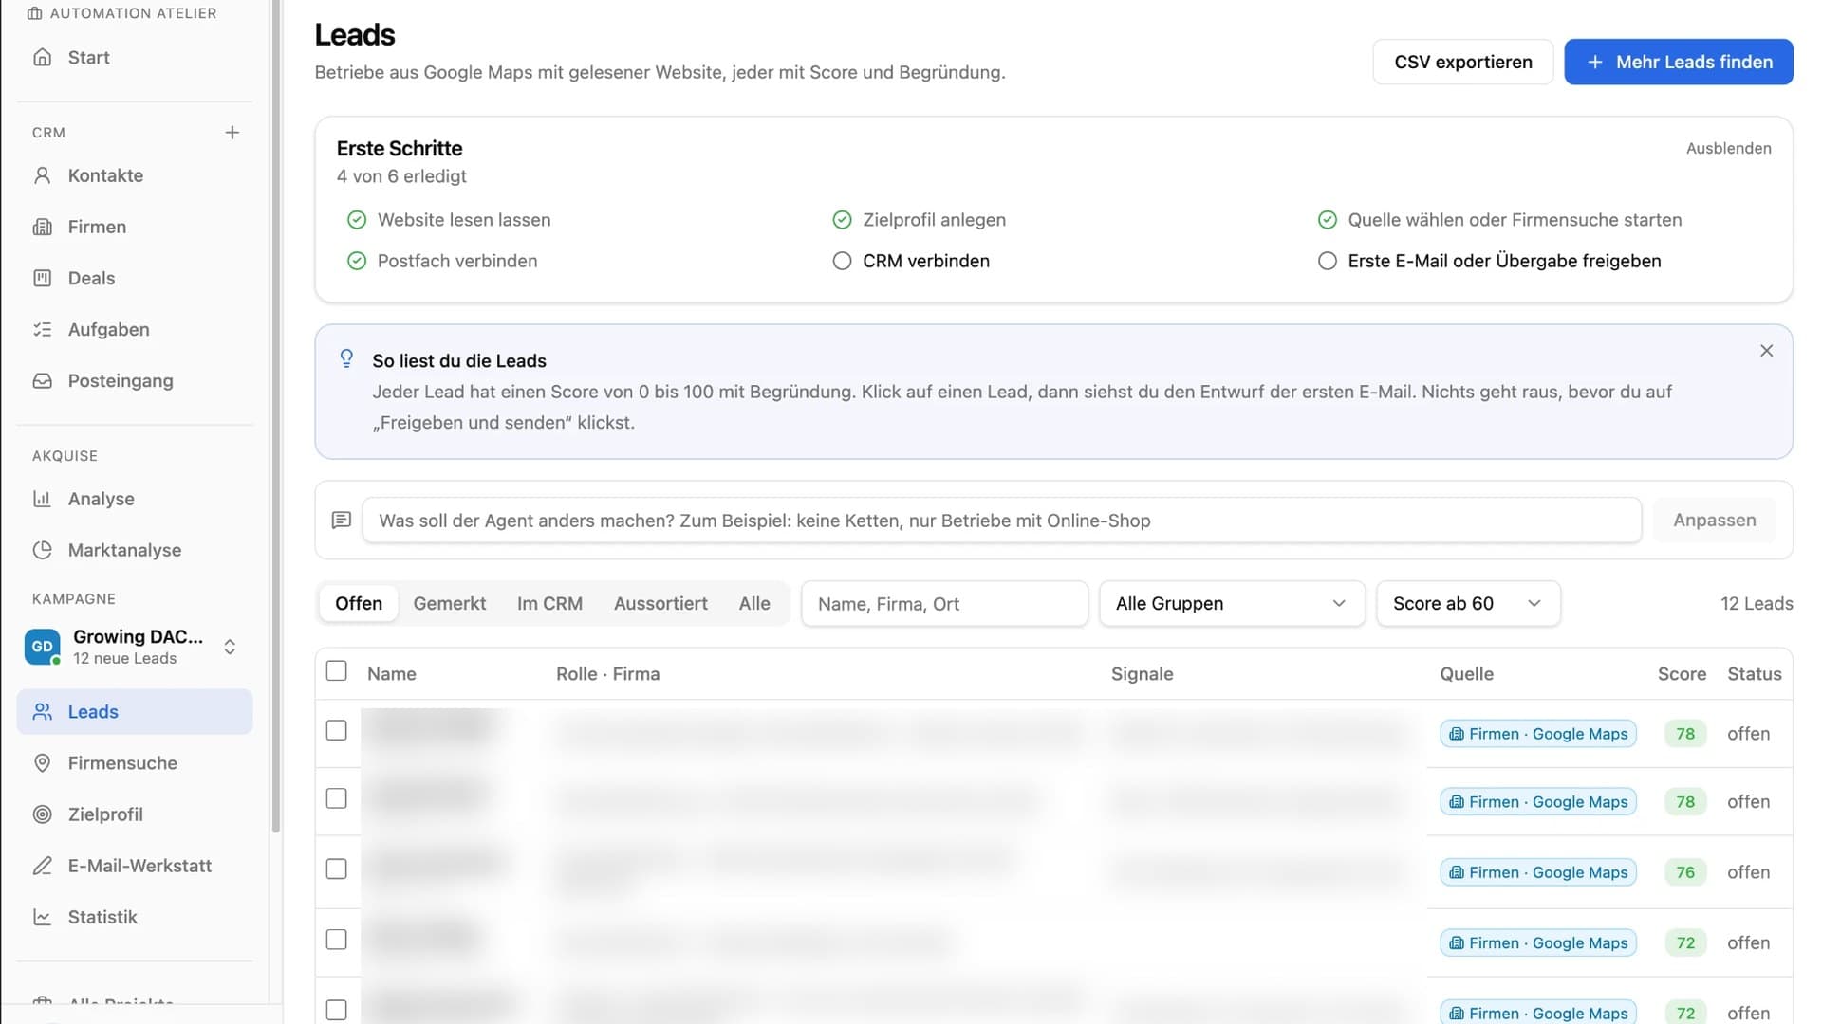Check the lead row with score 76
The image size is (1822, 1024).
336,869
